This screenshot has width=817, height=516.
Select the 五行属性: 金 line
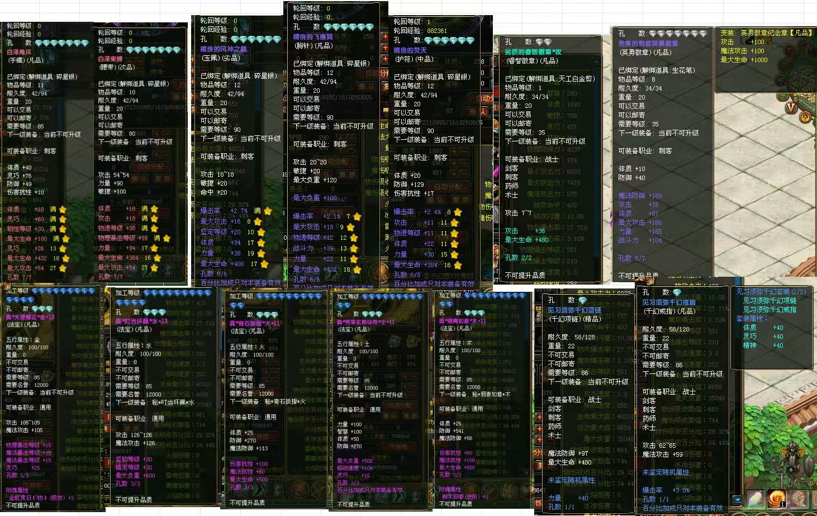coord(22,339)
